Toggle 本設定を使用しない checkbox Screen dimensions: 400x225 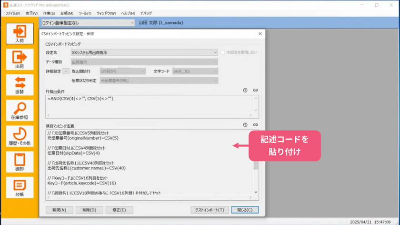[223, 52]
